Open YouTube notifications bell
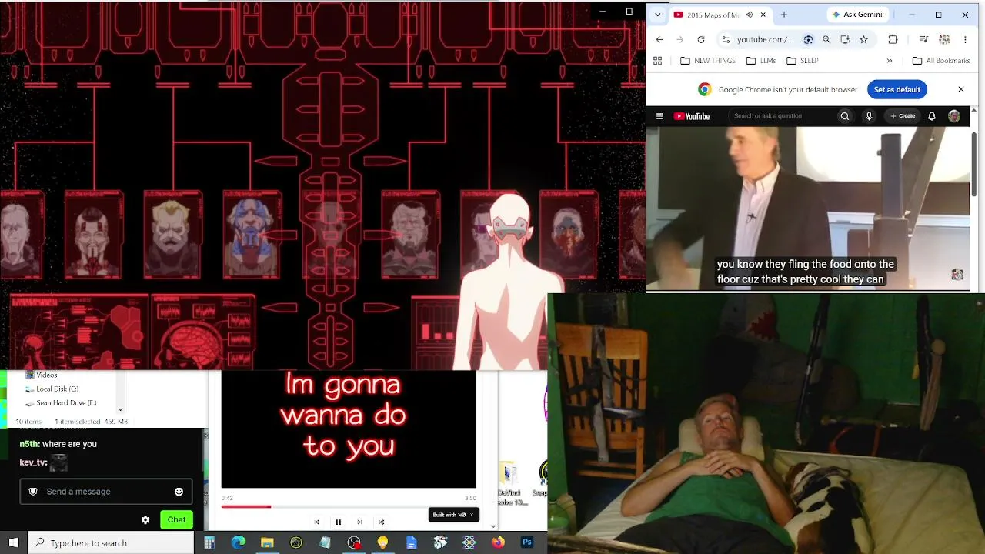 click(x=932, y=116)
